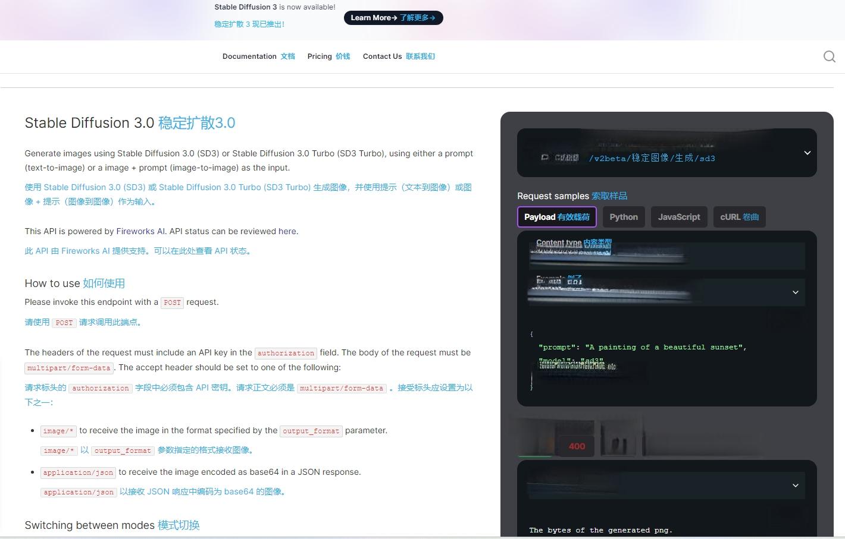The image size is (845, 539).
Task: Open the Contact Us page
Action: [398, 56]
